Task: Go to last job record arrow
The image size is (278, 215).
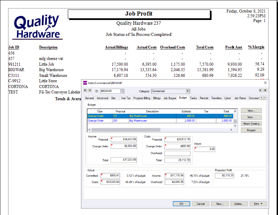Action: tap(265, 90)
